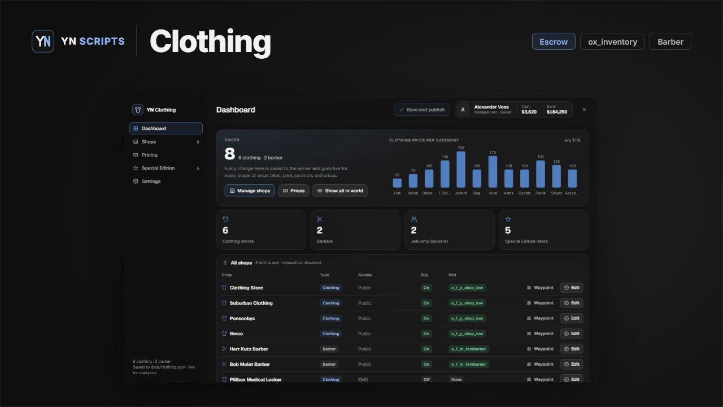
Task: Click the shirt icon beside Pillbox Medical Locker
Action: tap(224, 379)
